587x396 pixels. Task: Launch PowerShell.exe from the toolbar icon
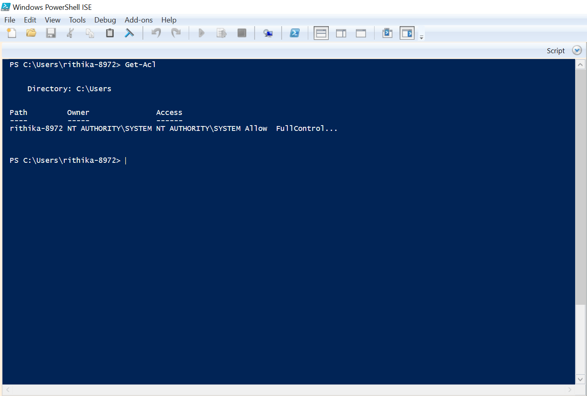(x=295, y=33)
